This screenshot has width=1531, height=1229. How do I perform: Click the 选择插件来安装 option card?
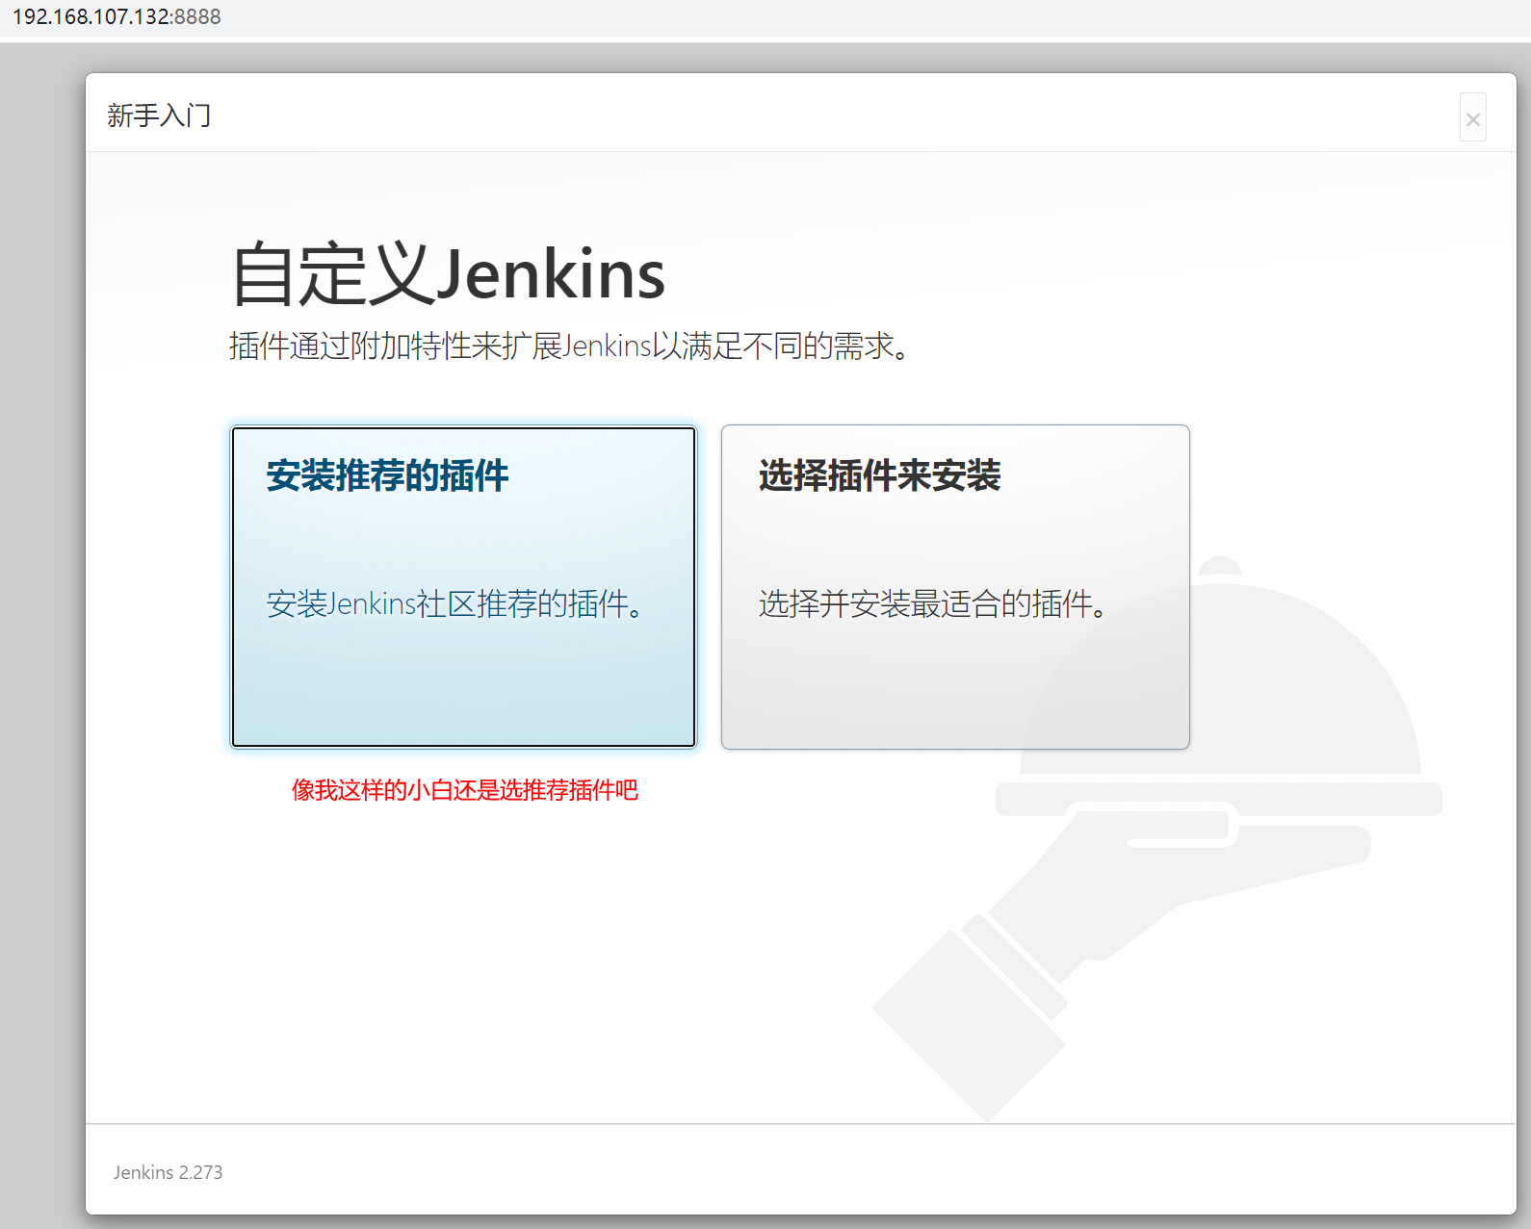pyautogui.click(x=955, y=586)
